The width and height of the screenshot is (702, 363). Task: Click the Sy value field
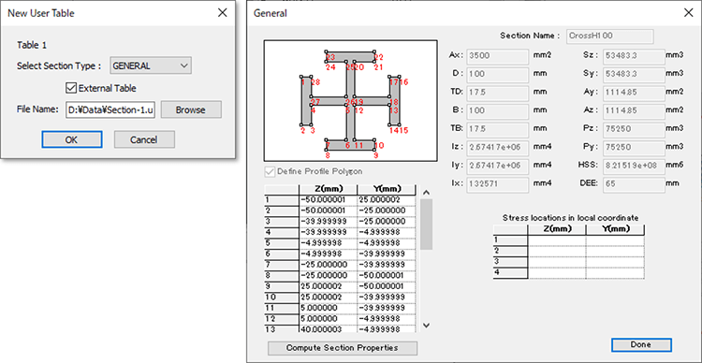(x=635, y=74)
